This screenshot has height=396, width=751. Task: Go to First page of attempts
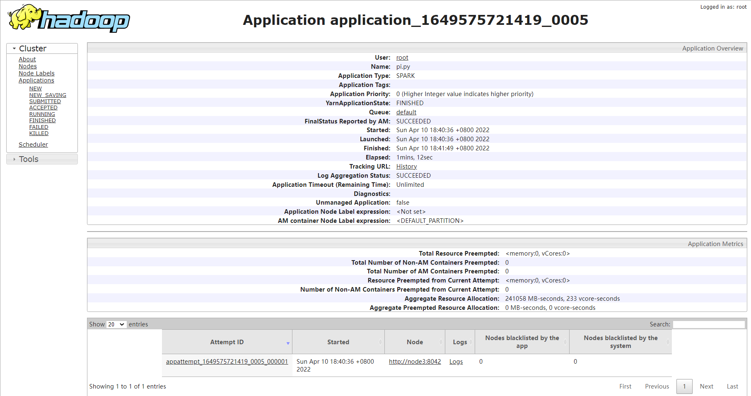pyautogui.click(x=625, y=386)
